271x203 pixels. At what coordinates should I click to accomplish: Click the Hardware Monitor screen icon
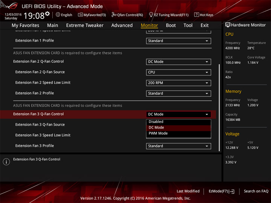(228, 25)
